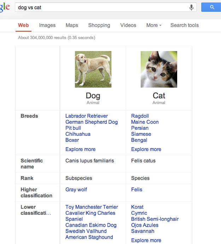The height and width of the screenshot is (244, 221).
Task: Click Cavalier King Charles Spaniel link
Action: (90, 216)
